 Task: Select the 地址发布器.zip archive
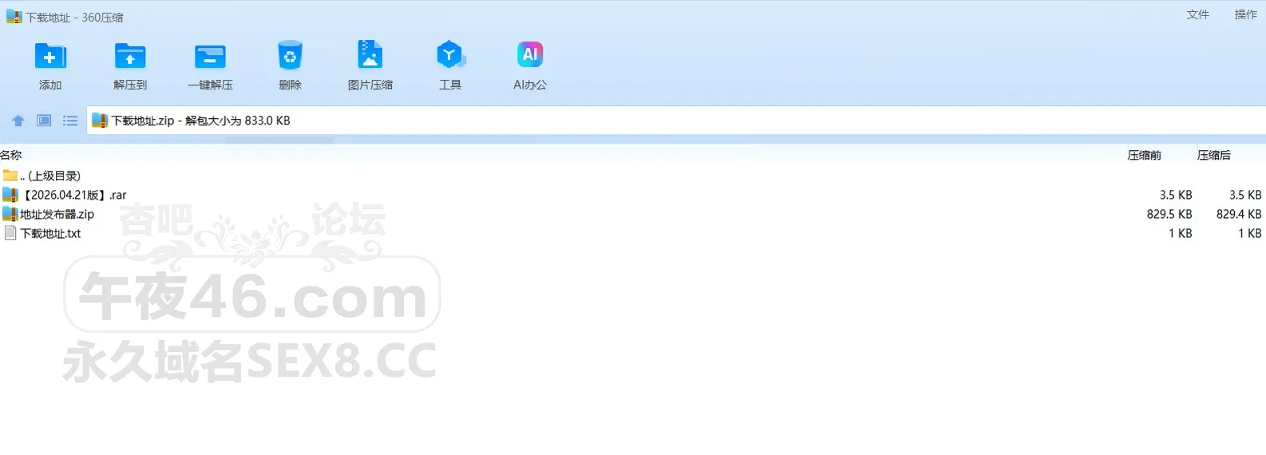click(x=633, y=214)
